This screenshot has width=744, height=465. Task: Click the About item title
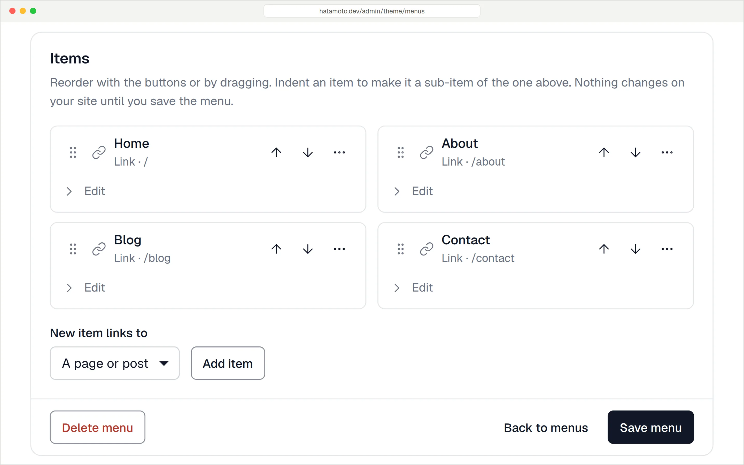460,144
